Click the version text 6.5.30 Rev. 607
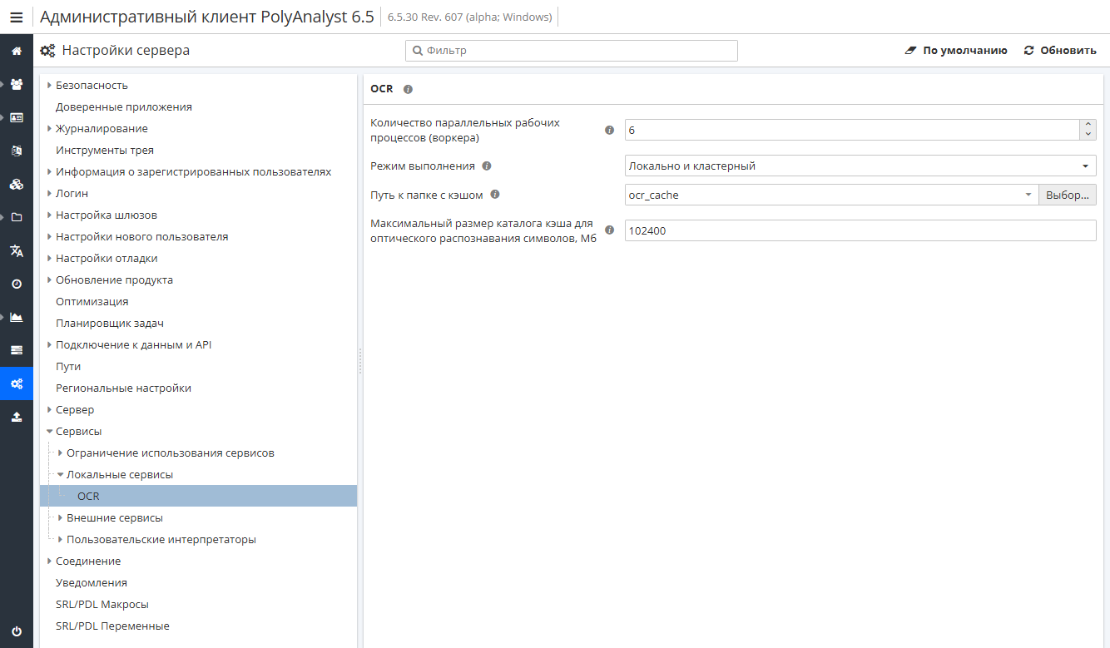1110x648 pixels. 470,17
